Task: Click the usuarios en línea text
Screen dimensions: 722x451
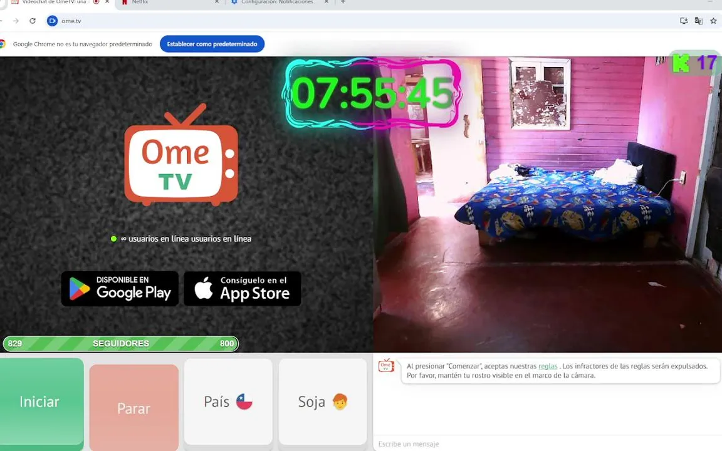Action: pos(186,239)
